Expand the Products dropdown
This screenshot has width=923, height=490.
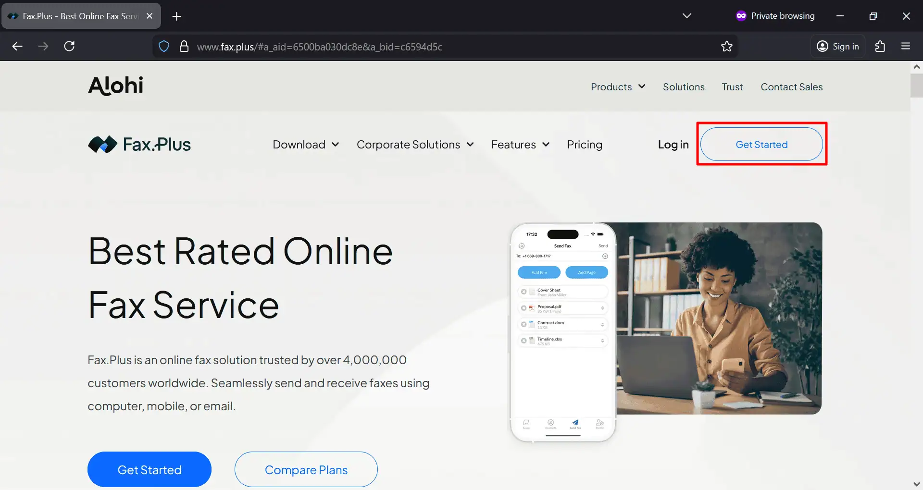[618, 87]
